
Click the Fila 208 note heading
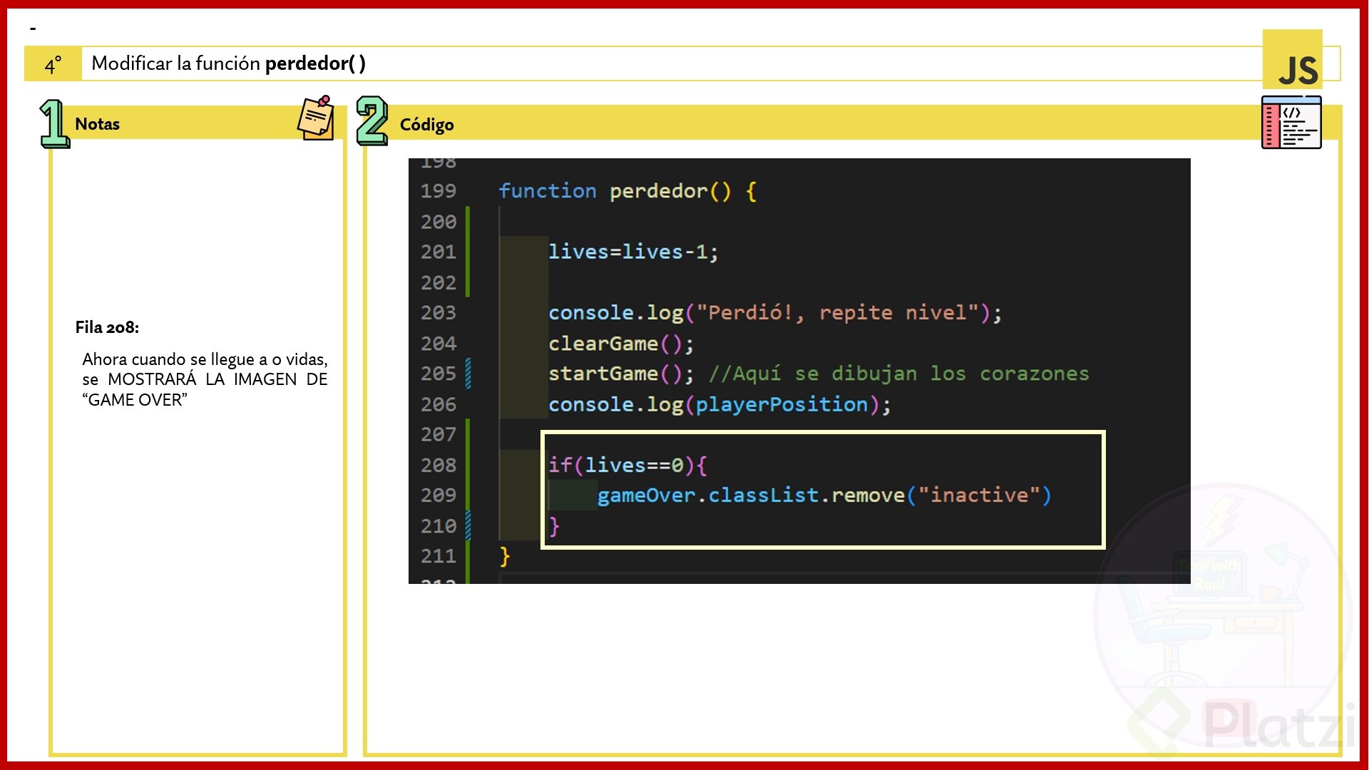pyautogui.click(x=107, y=327)
